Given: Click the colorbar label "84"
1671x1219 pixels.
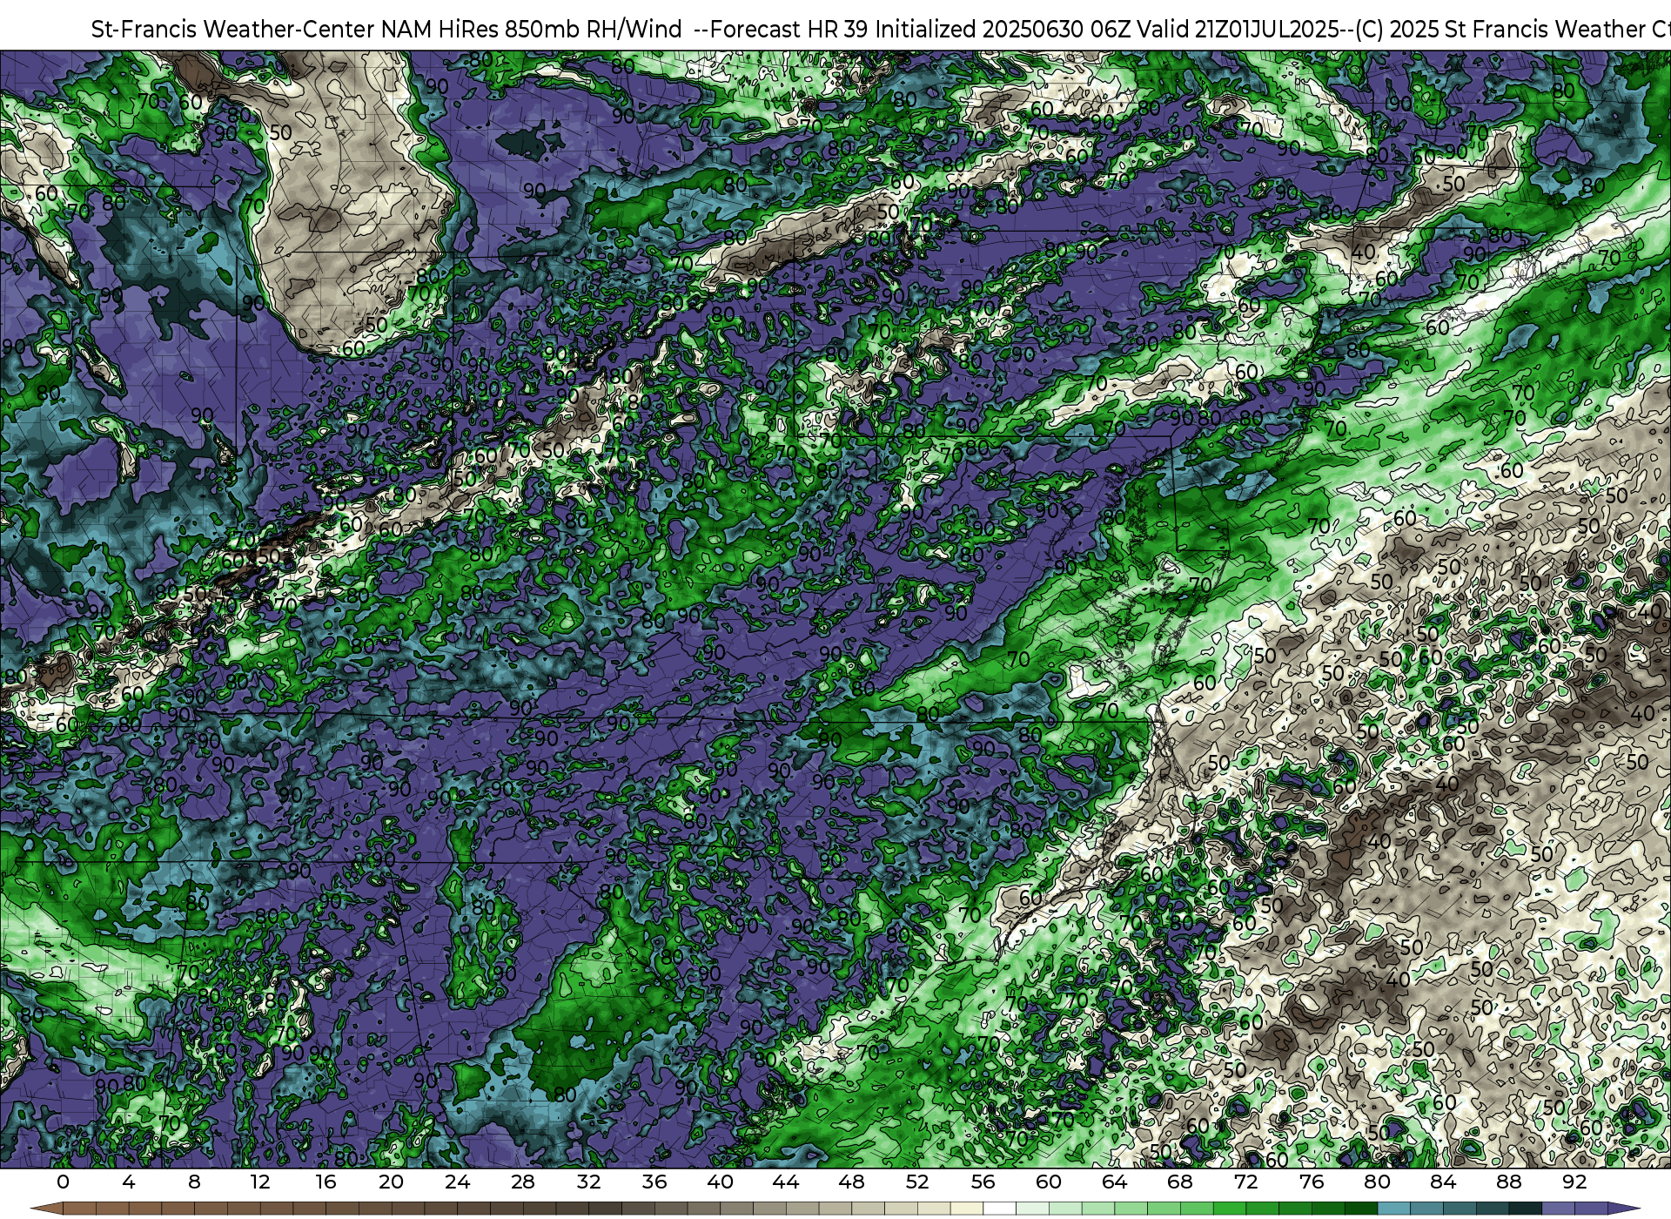Looking at the screenshot, I should [1443, 1182].
